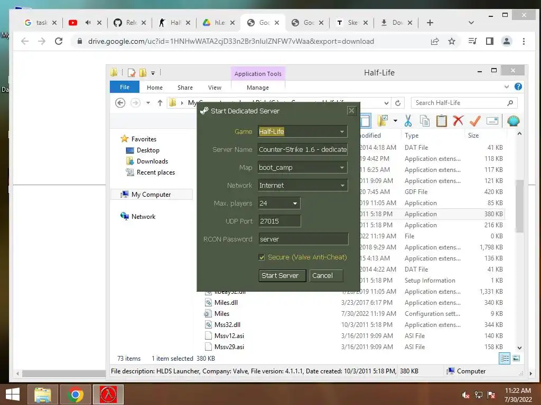This screenshot has width=541, height=405.
Task: Open recent locations dropdown arrow in Explorer
Action: pos(148,103)
